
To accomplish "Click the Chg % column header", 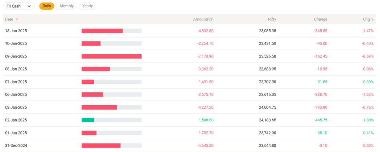I will coord(368,19).
